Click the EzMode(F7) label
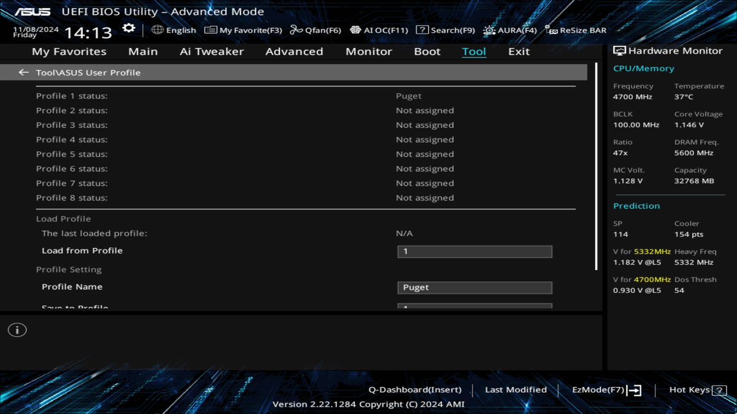 [x=598, y=390]
